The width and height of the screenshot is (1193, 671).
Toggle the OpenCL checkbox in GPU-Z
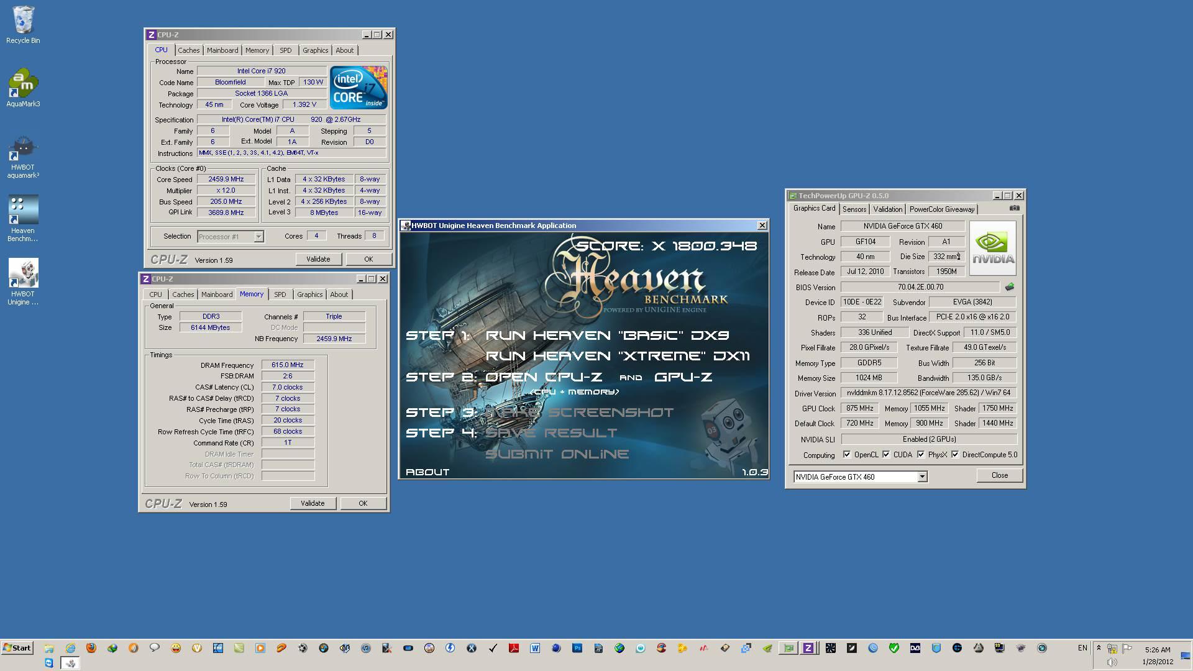pyautogui.click(x=846, y=454)
